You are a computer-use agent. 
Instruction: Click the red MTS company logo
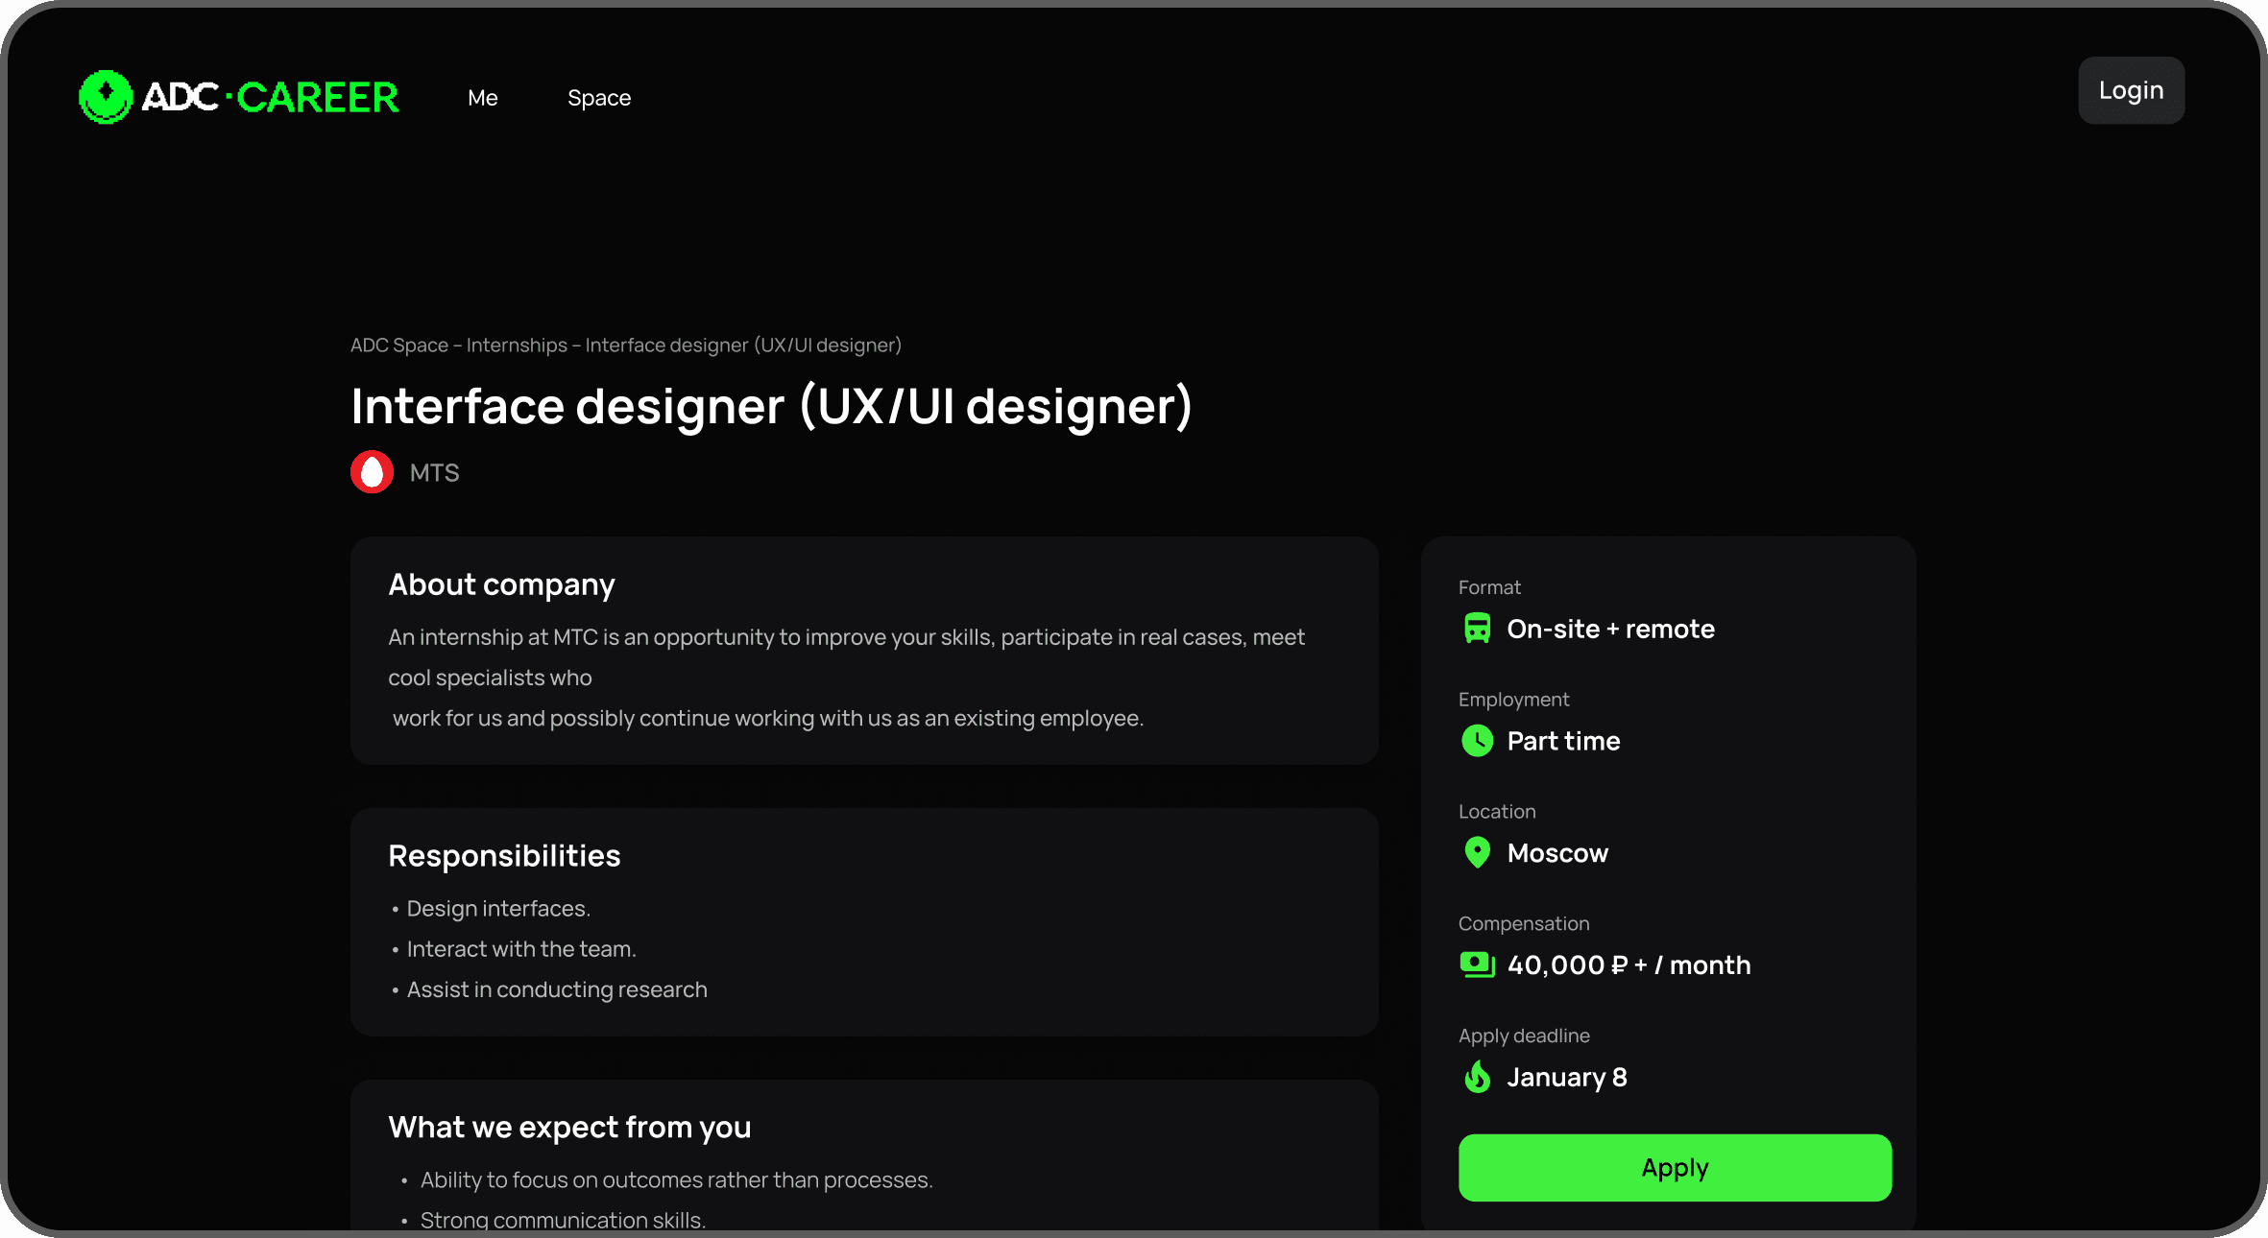[x=372, y=472]
